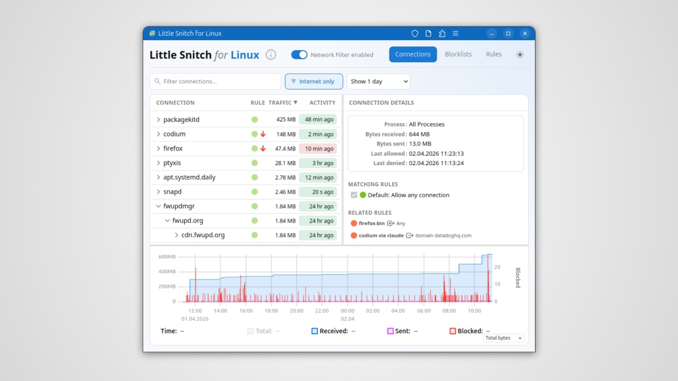Image resolution: width=678 pixels, height=381 pixels.
Task: Toggle the Sent series checkbox
Action: click(390, 331)
